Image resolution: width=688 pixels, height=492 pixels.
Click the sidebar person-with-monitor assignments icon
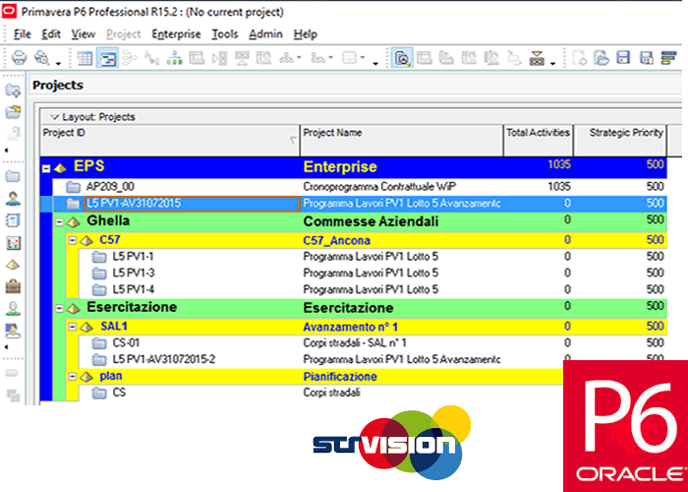pyautogui.click(x=13, y=331)
